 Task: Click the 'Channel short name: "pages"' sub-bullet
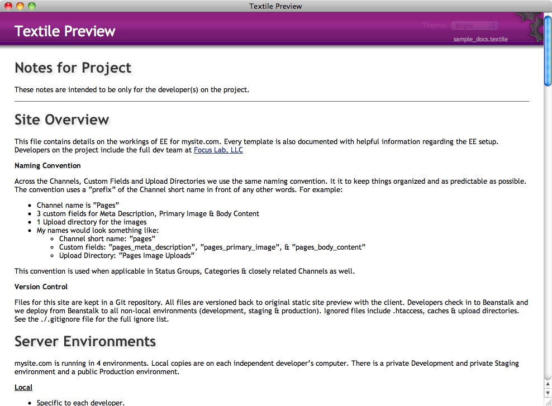(107, 239)
